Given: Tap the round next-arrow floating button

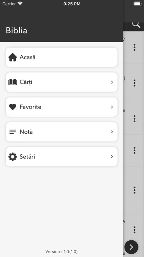Looking at the screenshot, I should [131, 247].
